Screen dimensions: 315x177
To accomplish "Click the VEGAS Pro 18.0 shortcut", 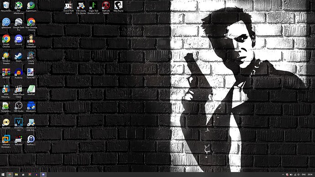I will pos(18,125).
